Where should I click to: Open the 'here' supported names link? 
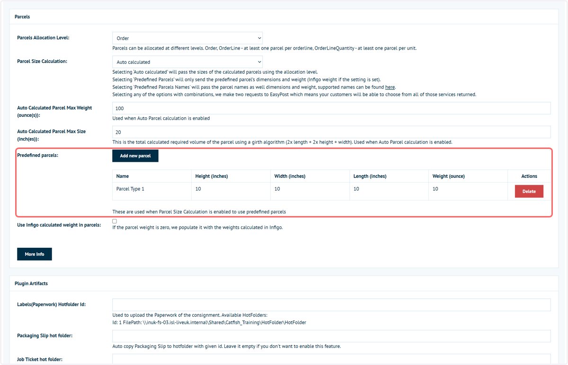coord(390,87)
